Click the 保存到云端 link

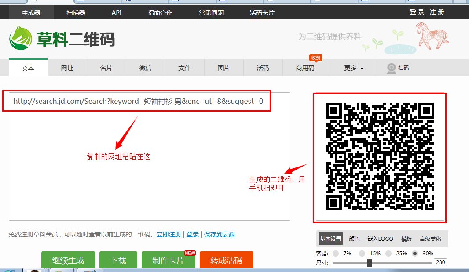(x=219, y=235)
